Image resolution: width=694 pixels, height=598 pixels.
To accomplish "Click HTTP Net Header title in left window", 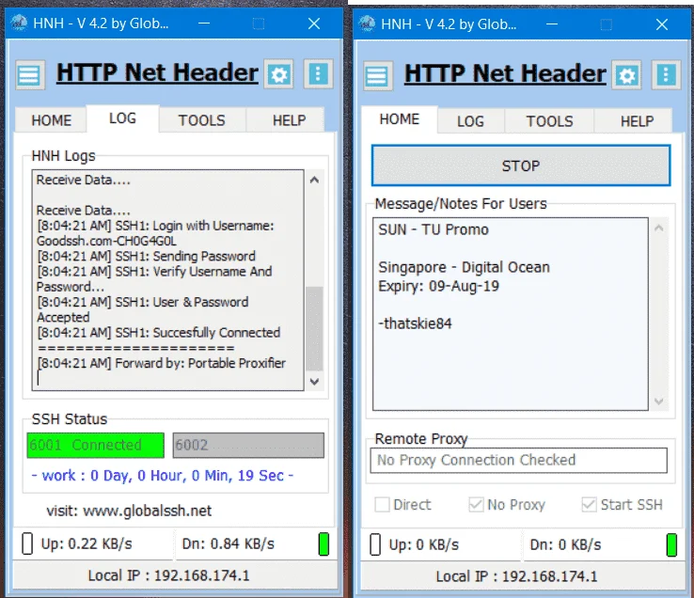I will [157, 72].
